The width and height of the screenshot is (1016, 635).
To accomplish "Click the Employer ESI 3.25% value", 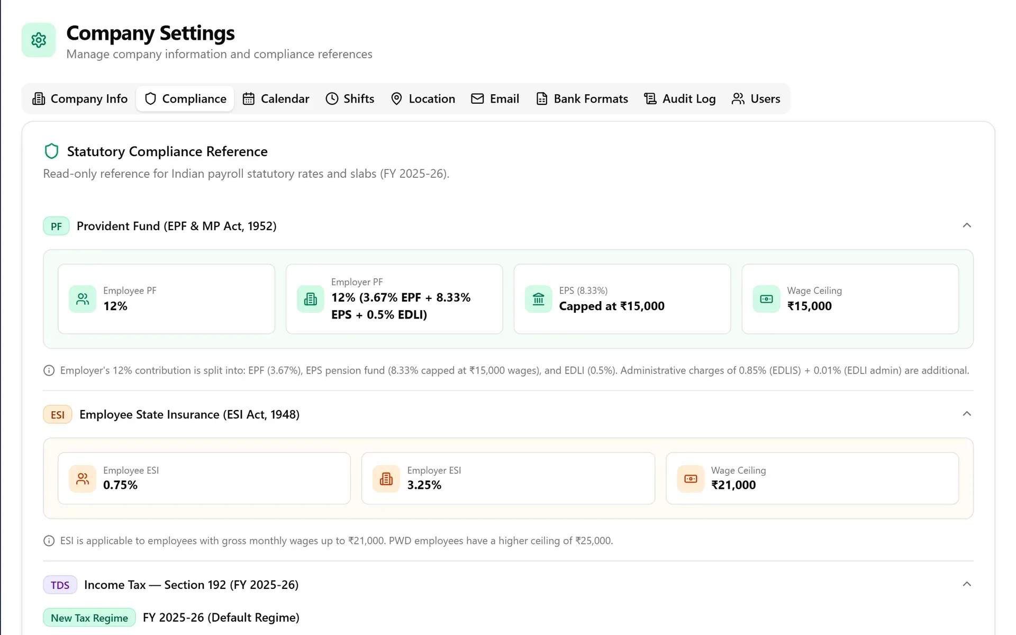I will (424, 485).
